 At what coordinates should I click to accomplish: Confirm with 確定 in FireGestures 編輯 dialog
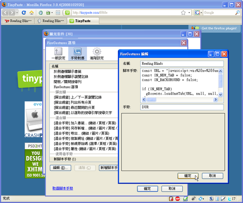188,176
